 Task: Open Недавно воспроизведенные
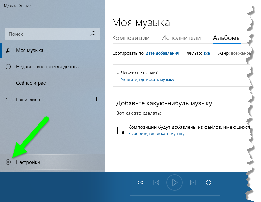point(53,67)
